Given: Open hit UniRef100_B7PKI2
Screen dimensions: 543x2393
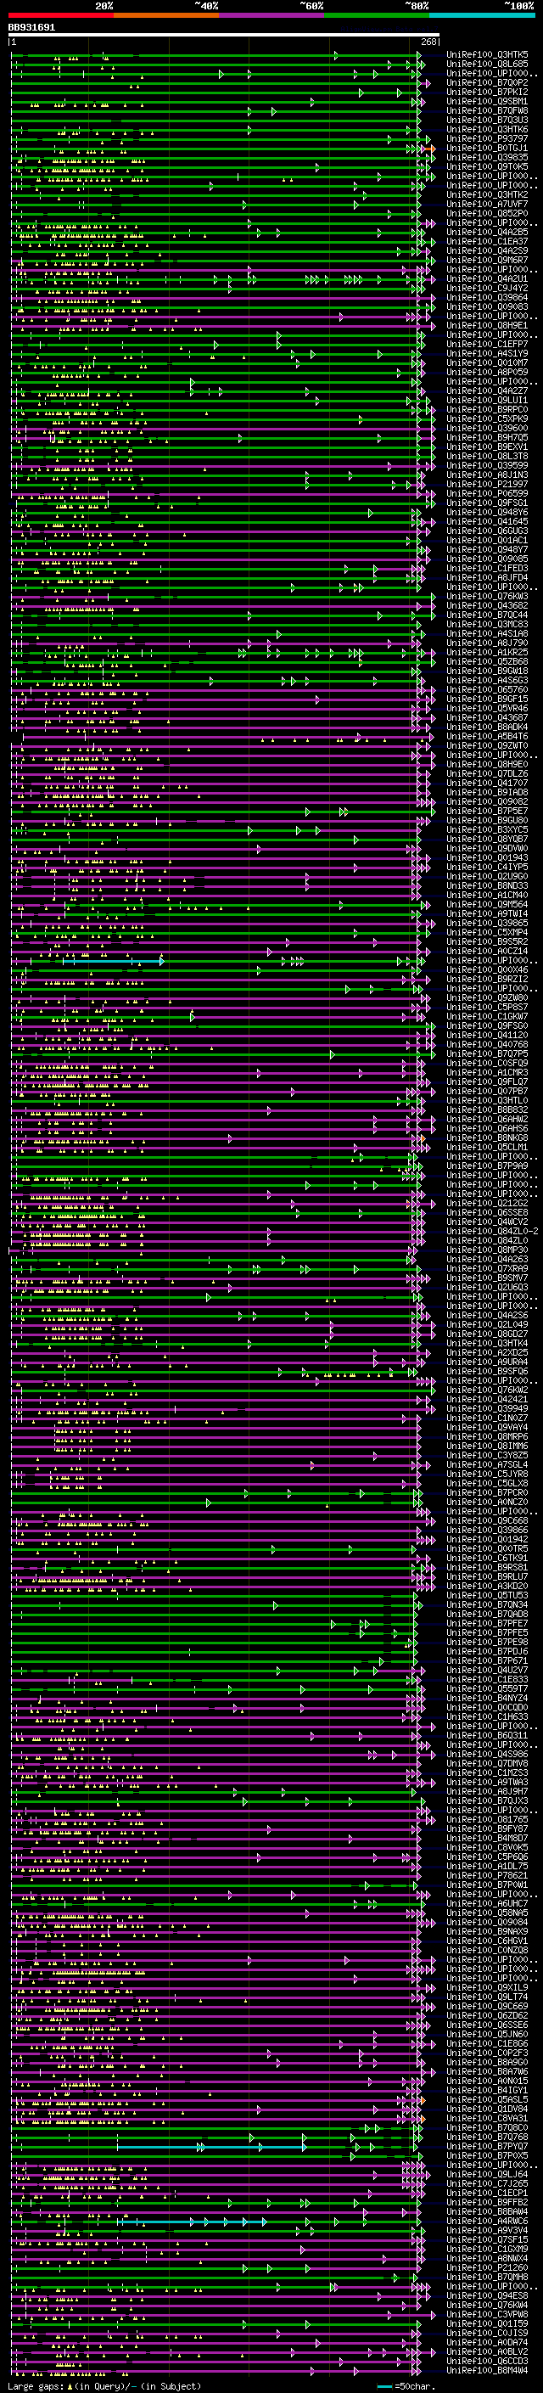Looking at the screenshot, I should pyautogui.click(x=487, y=92).
